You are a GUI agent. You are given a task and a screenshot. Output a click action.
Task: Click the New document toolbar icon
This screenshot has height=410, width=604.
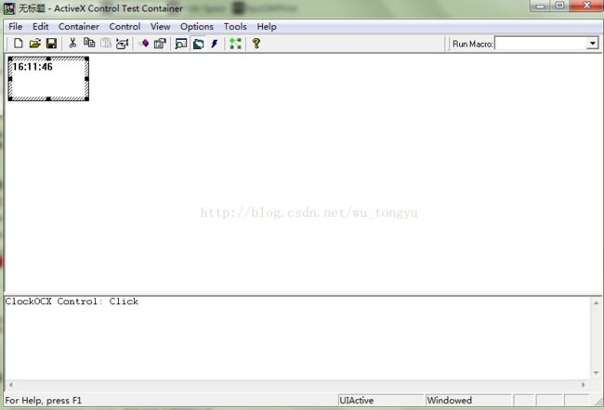point(18,43)
